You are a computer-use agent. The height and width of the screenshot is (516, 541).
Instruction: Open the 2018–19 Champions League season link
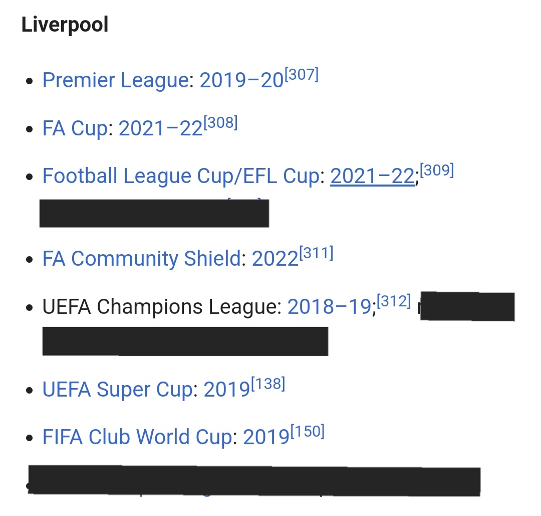(330, 307)
